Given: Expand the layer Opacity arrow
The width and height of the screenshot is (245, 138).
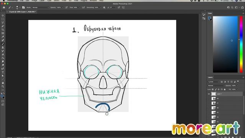Looking at the screenshot, I should click(237, 85).
